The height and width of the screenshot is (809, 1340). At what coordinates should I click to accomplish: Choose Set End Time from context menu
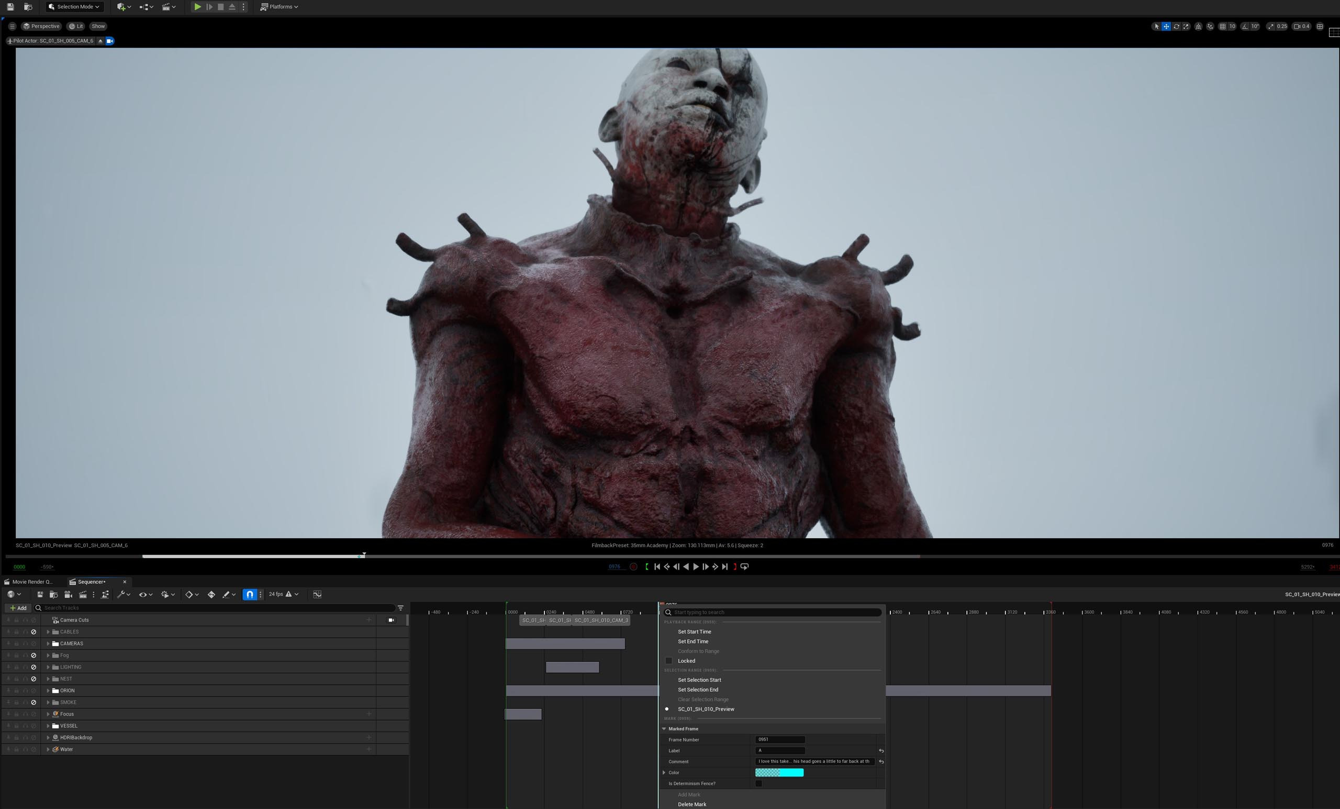tap(693, 641)
